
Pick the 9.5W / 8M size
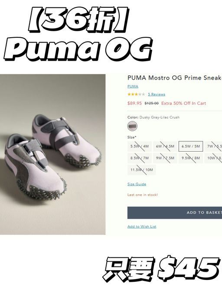[x=191, y=158]
